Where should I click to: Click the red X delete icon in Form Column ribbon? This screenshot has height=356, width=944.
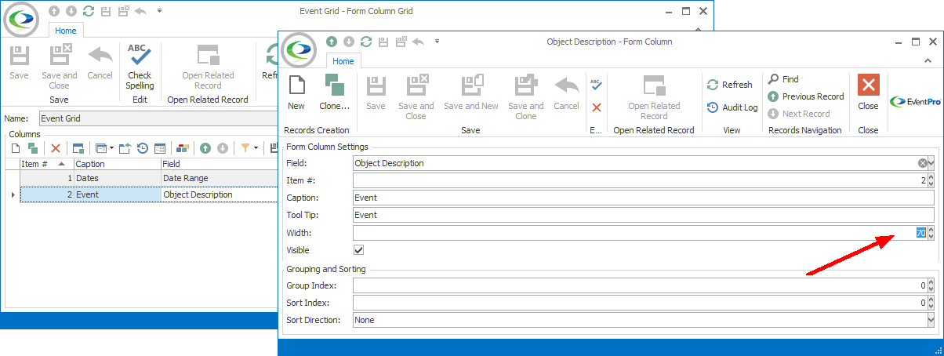point(596,107)
